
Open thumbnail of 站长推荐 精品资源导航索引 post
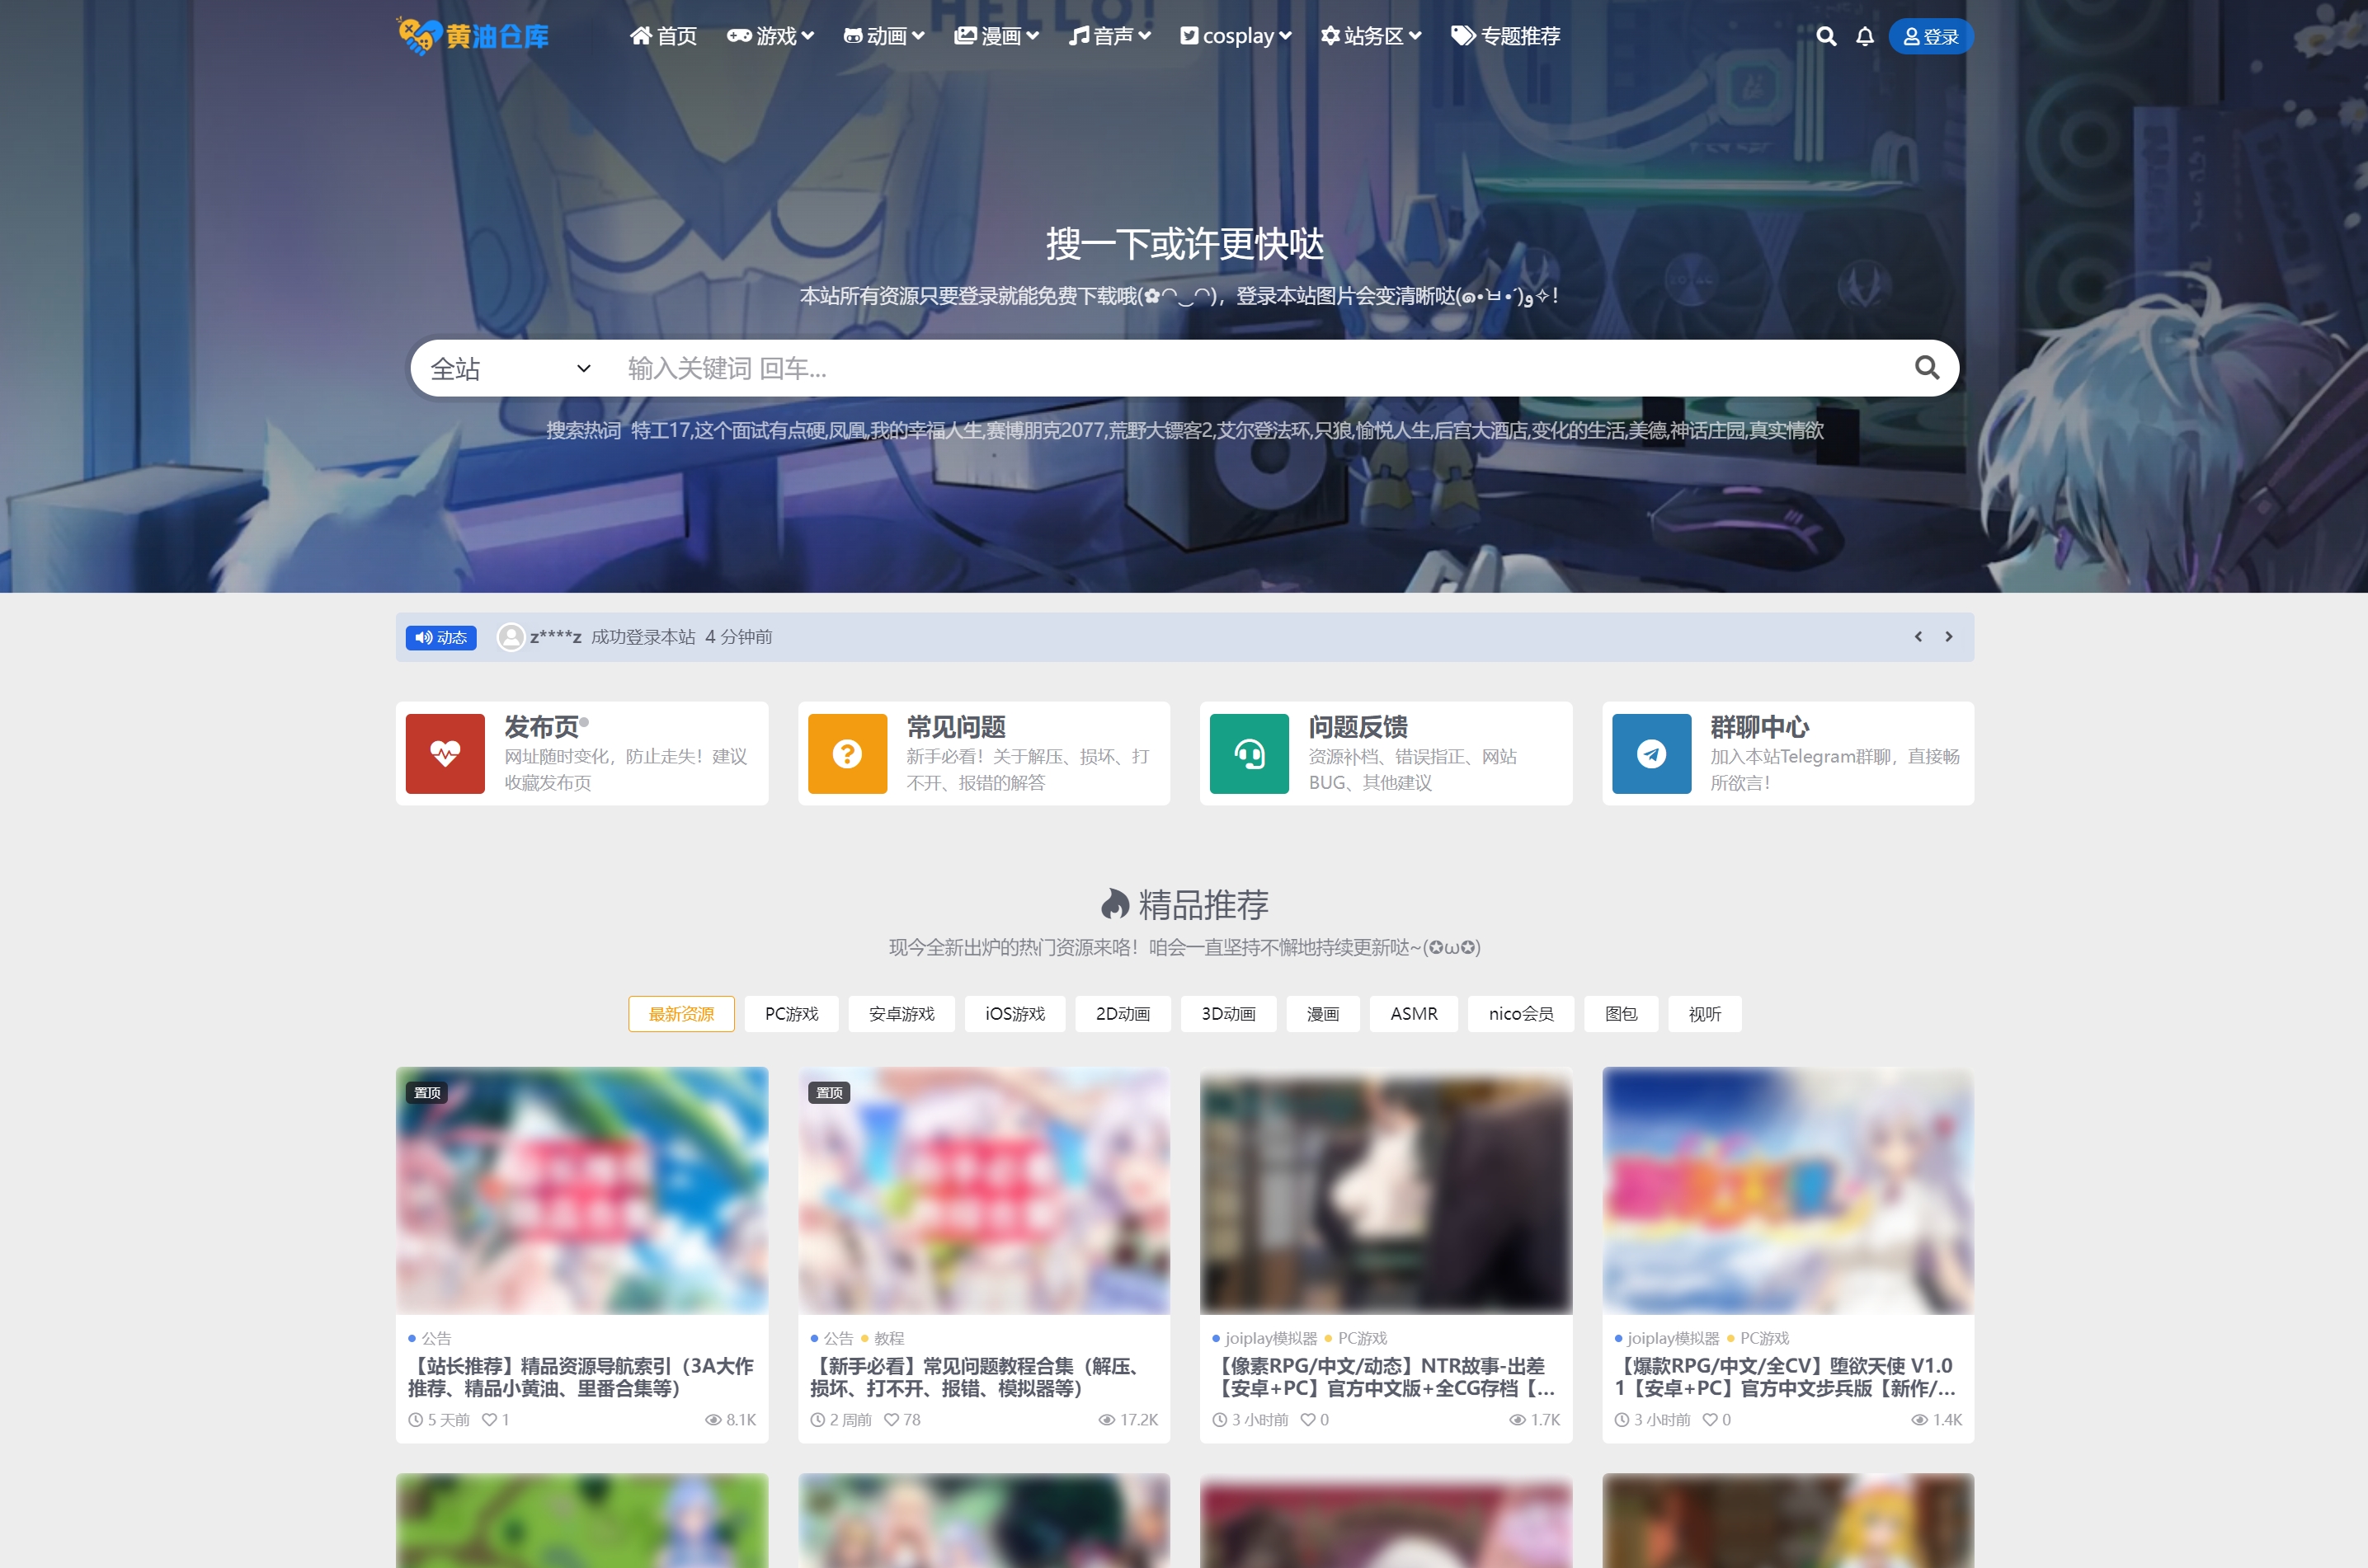pos(581,1190)
